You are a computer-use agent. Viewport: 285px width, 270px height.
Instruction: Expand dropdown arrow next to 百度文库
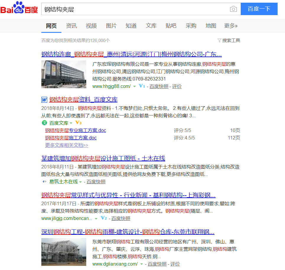pyautogui.click(x=71, y=123)
